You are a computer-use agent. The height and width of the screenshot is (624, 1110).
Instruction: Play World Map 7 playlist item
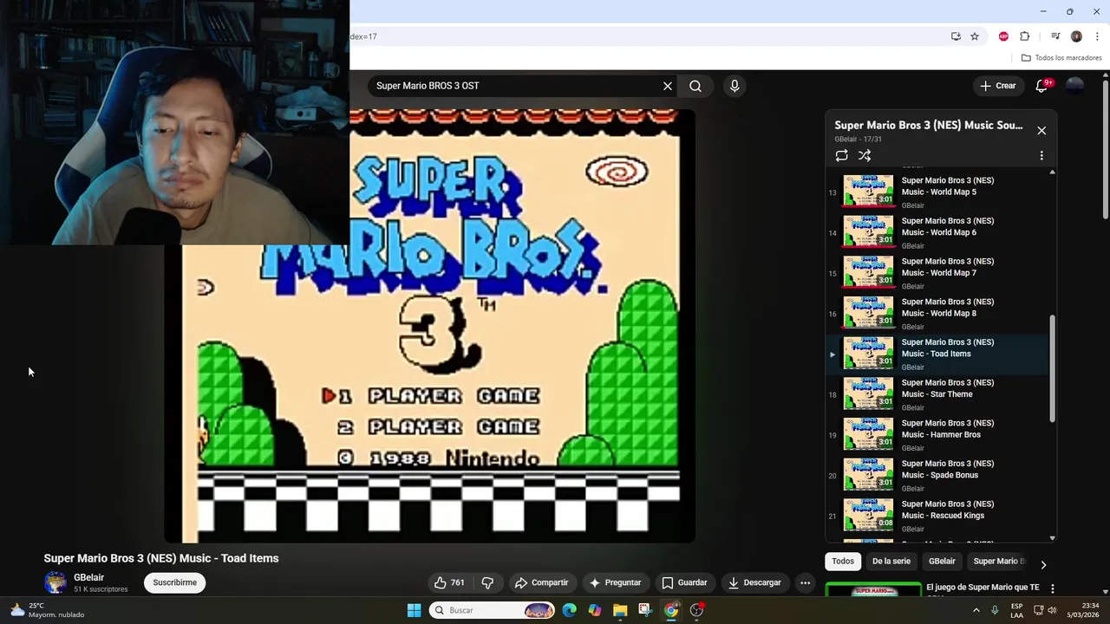[x=937, y=273]
